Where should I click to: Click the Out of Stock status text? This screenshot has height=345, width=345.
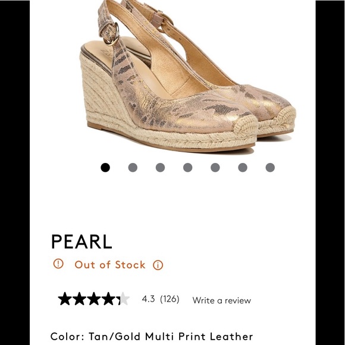[110, 265]
